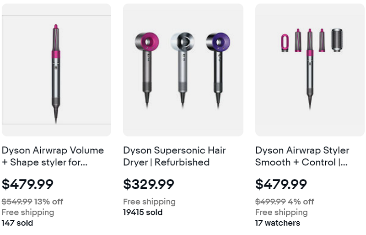Click the 147 sold text
Image resolution: width=366 pixels, height=235 pixels.
click(17, 223)
